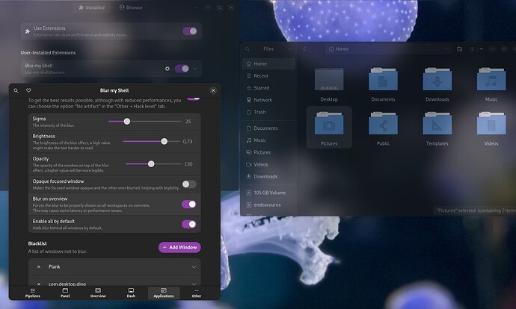Open Extensions window three-dot menu
516x309 pixels.
click(195, 7)
